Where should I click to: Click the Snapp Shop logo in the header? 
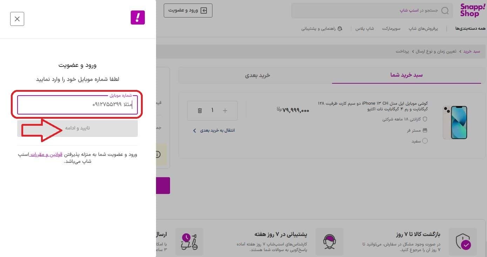click(472, 10)
